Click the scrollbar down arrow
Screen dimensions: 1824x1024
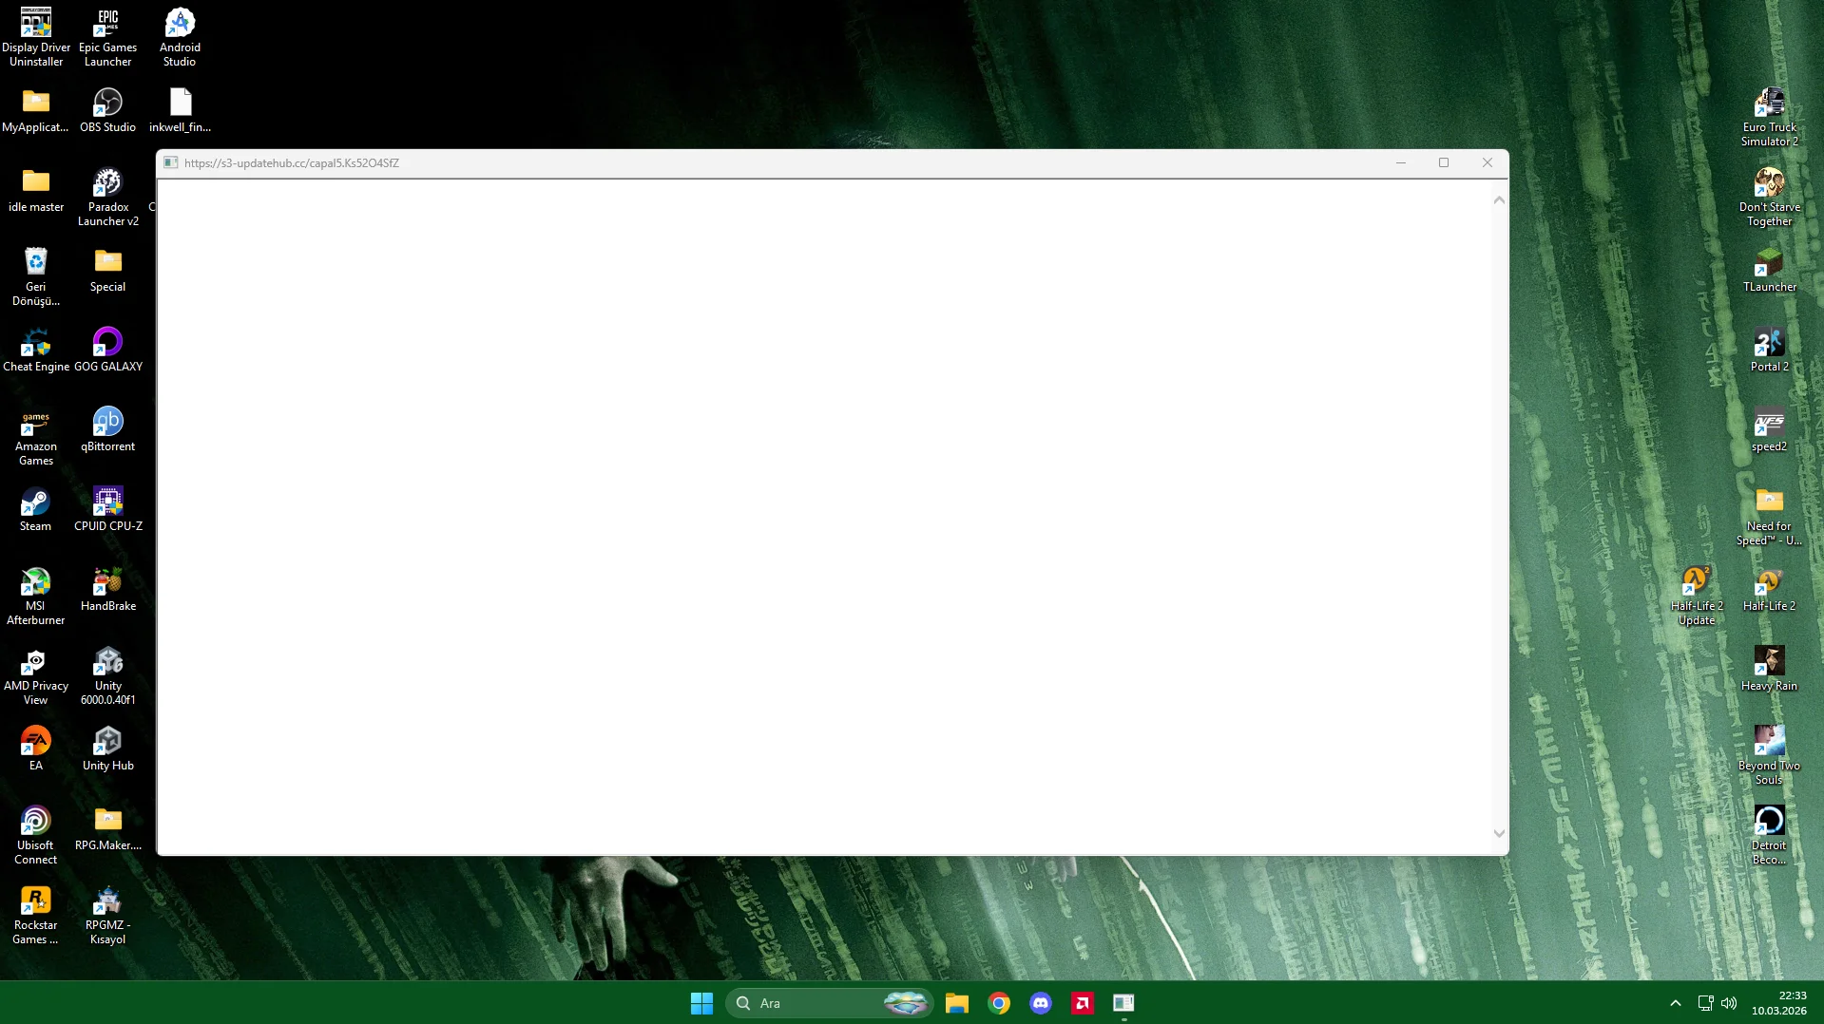pos(1499,834)
